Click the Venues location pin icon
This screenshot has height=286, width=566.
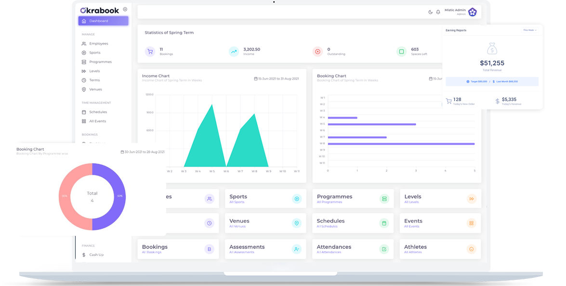84,89
